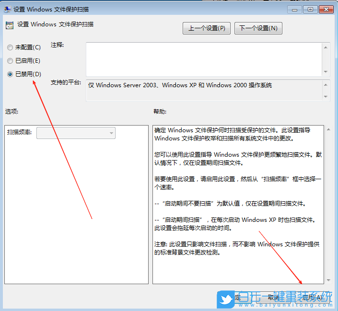Minimize the dialog window
This screenshot has height=311, width=338.
point(295,10)
